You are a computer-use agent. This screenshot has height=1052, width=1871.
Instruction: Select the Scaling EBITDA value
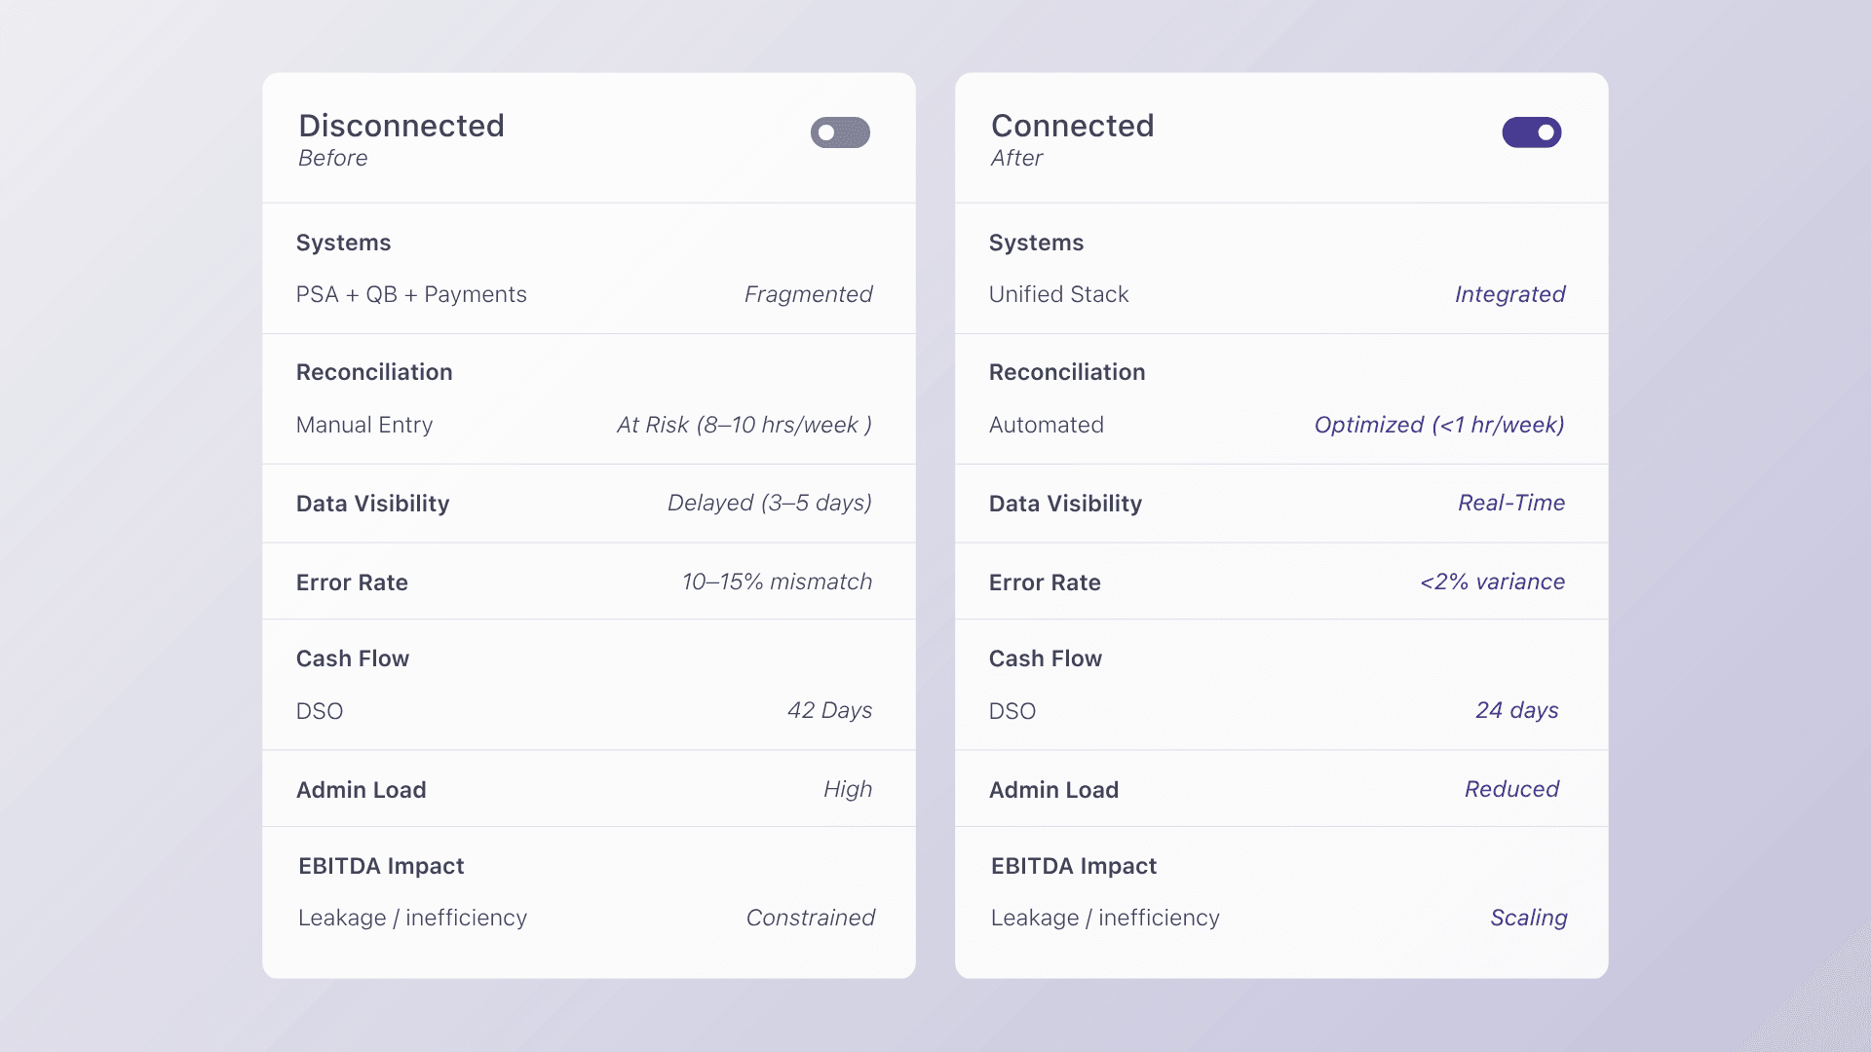tap(1528, 918)
